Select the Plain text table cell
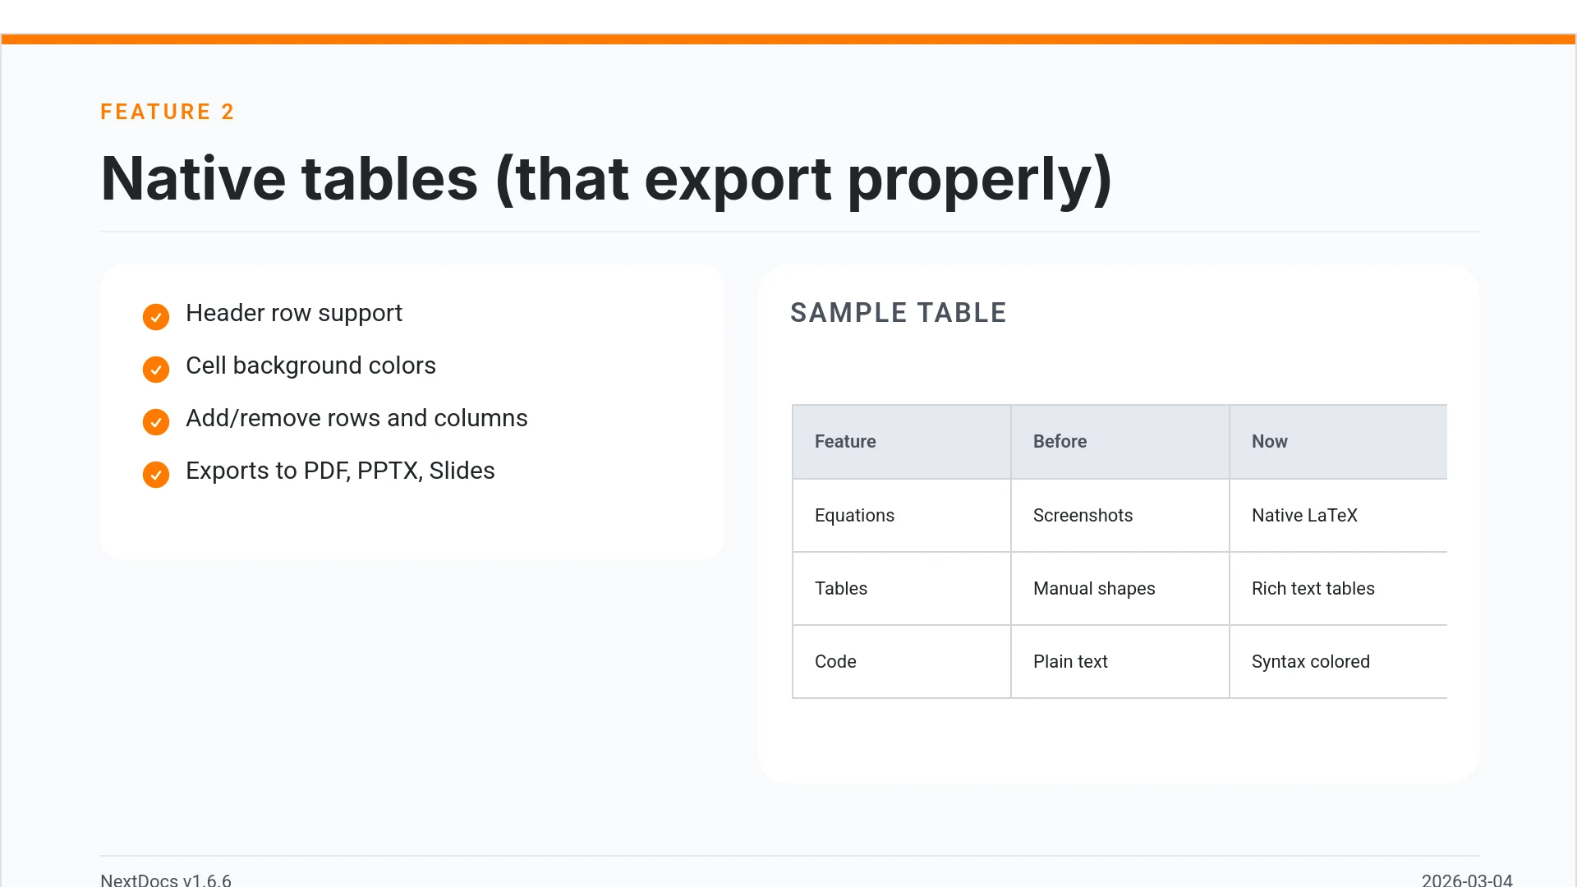Image resolution: width=1577 pixels, height=887 pixels. coord(1120,662)
